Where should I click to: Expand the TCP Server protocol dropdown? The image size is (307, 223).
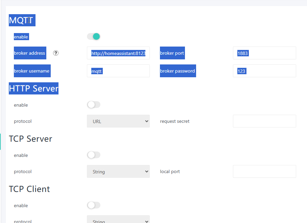pos(118,171)
